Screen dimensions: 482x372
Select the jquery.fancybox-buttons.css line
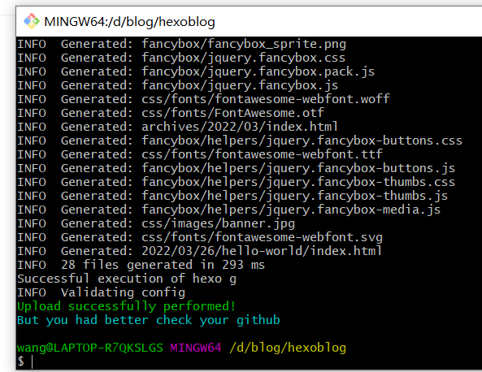(x=240, y=141)
